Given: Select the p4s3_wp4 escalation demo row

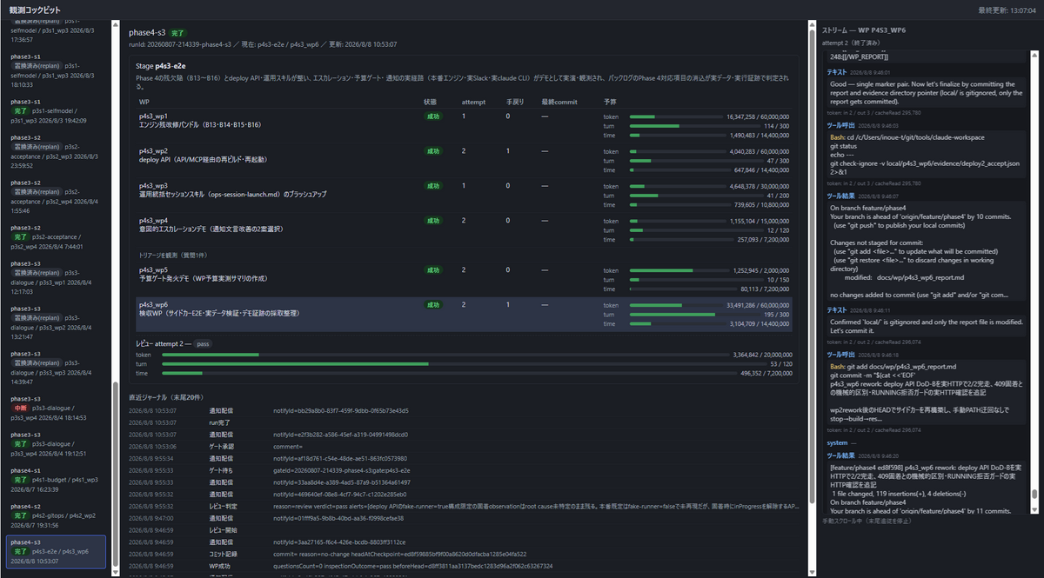Looking at the screenshot, I should tap(463, 229).
